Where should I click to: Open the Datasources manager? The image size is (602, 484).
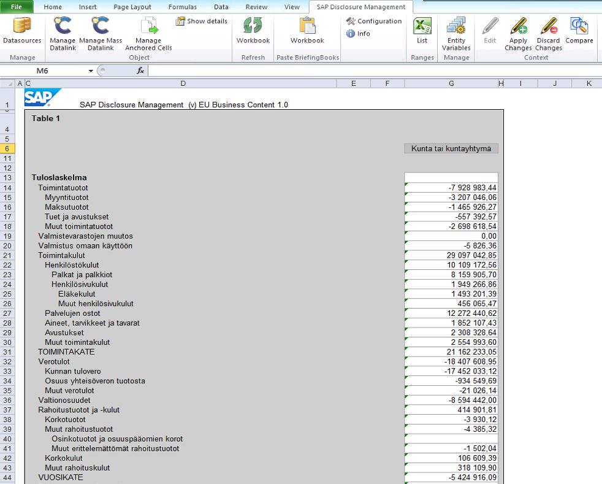click(x=22, y=31)
